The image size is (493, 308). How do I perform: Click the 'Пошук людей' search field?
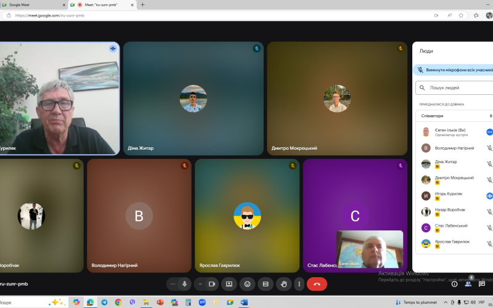(454, 88)
